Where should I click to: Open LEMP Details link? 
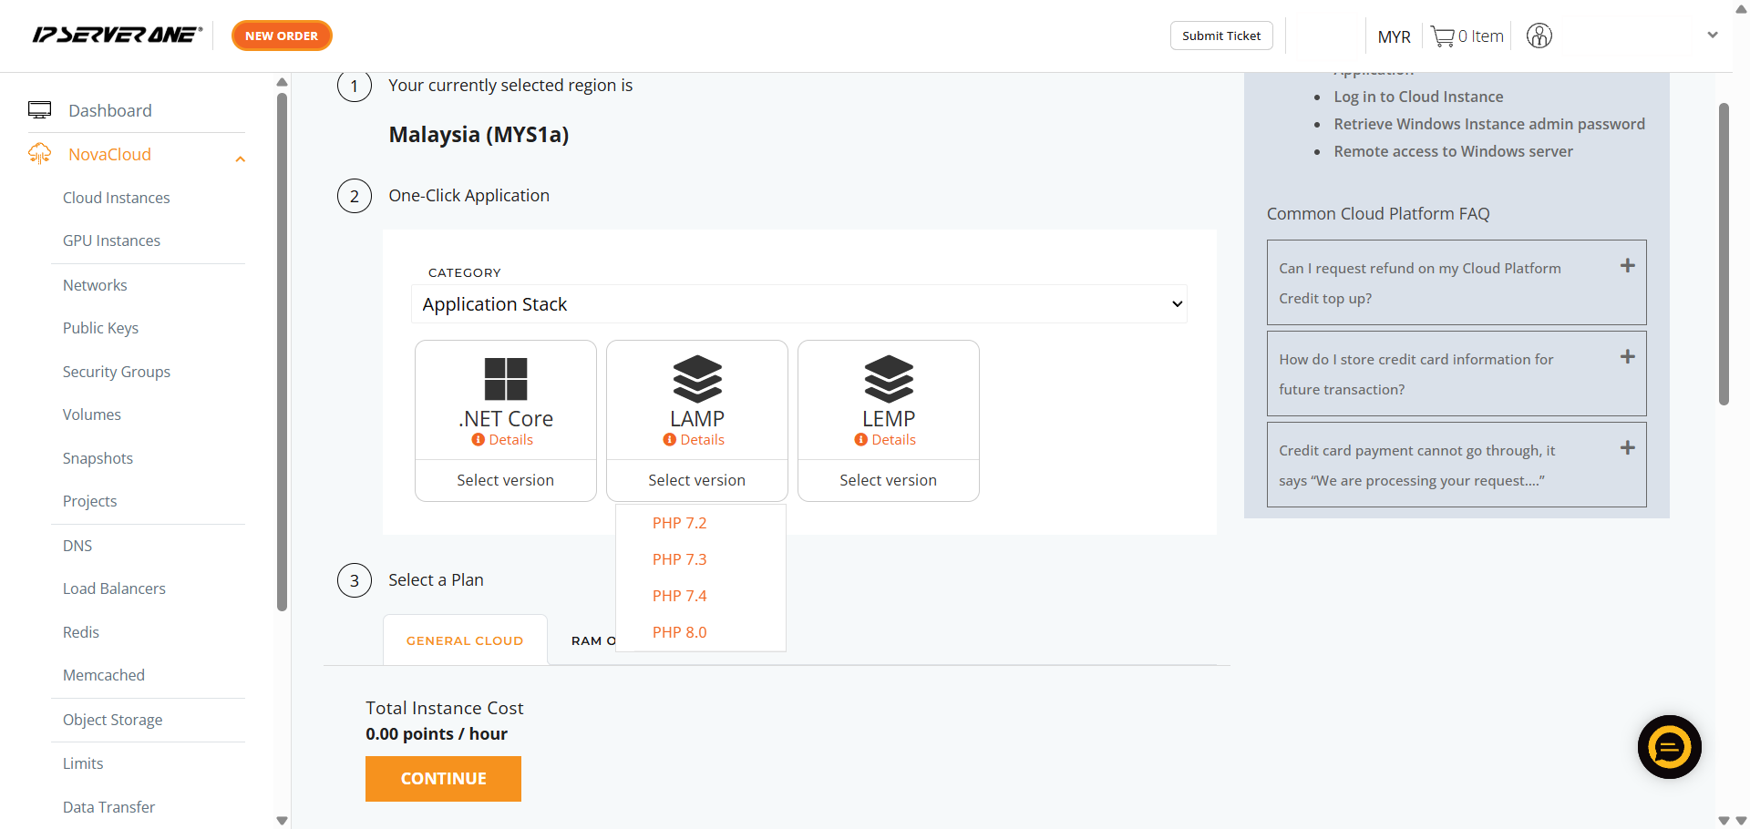coord(892,440)
